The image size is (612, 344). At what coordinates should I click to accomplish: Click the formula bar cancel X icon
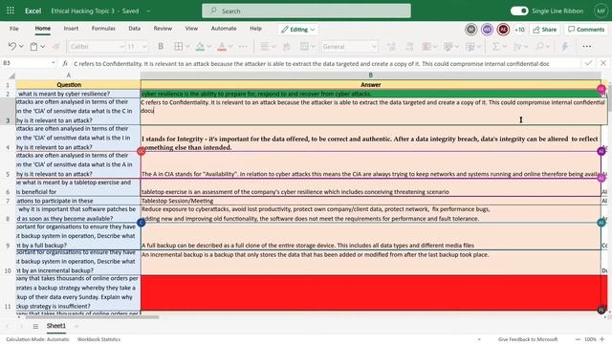pos(603,63)
